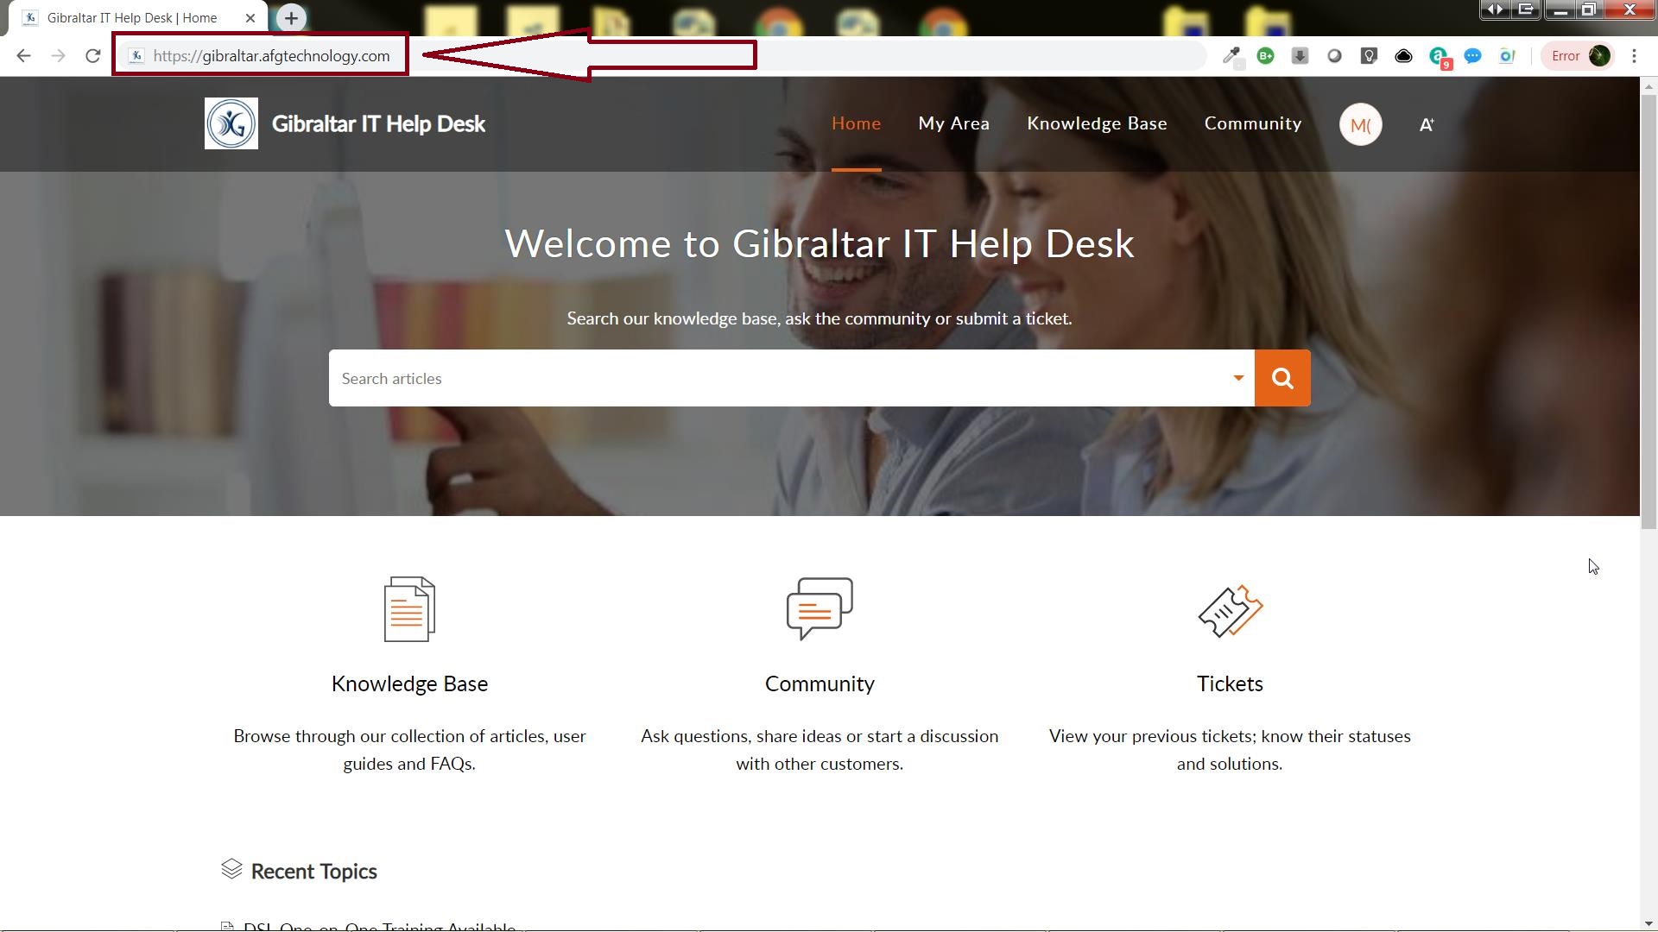Click the font size adjust icon

(x=1427, y=124)
